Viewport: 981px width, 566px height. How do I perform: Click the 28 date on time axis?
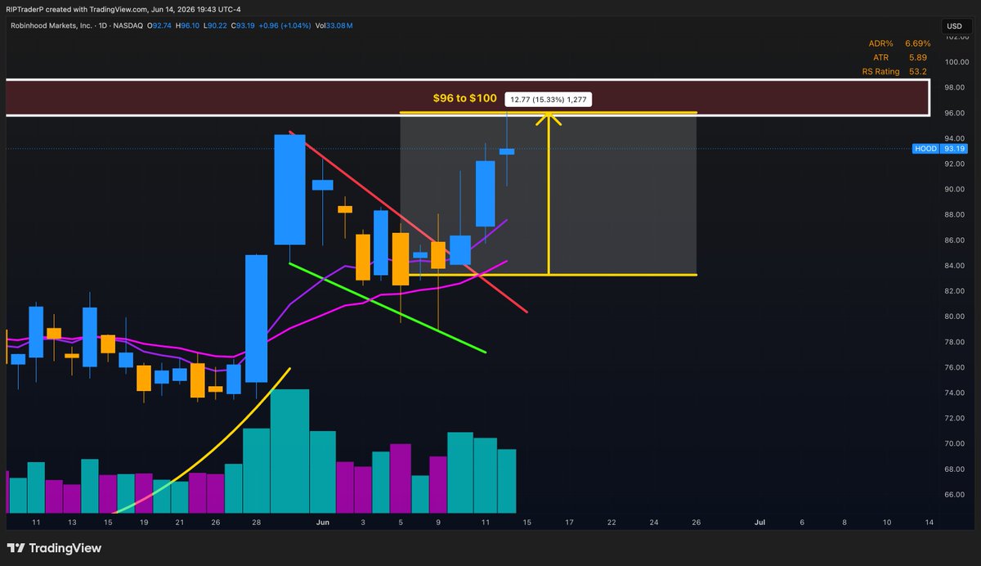[x=257, y=522]
